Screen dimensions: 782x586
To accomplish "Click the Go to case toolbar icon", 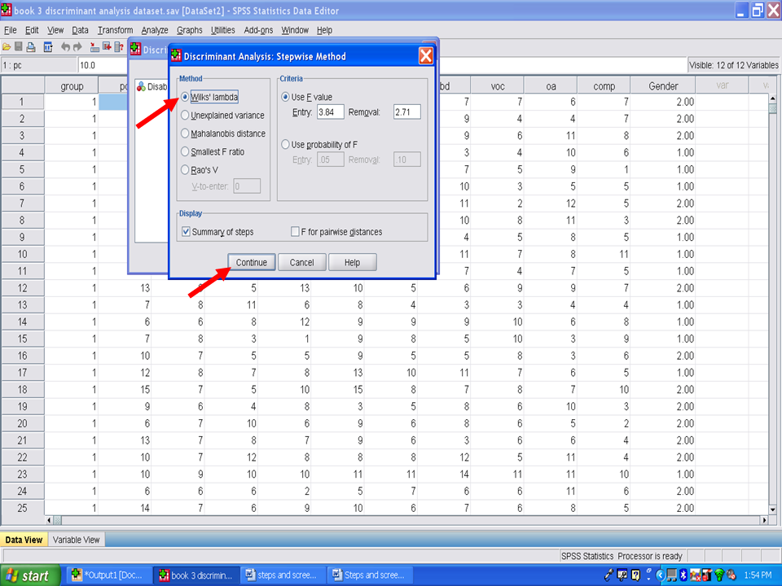I will (94, 47).
